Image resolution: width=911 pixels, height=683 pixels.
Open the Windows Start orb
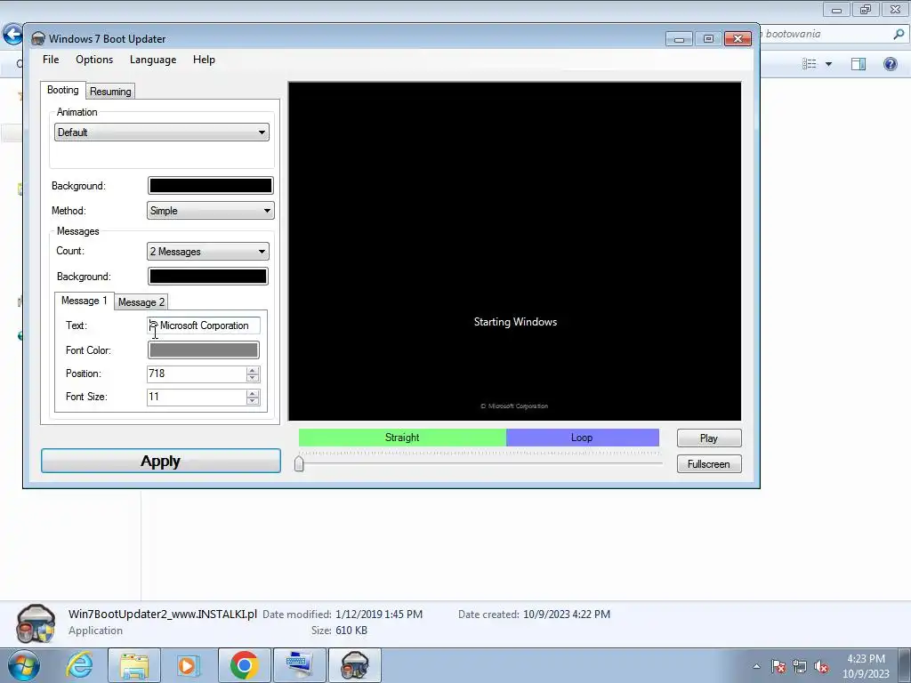(24, 665)
